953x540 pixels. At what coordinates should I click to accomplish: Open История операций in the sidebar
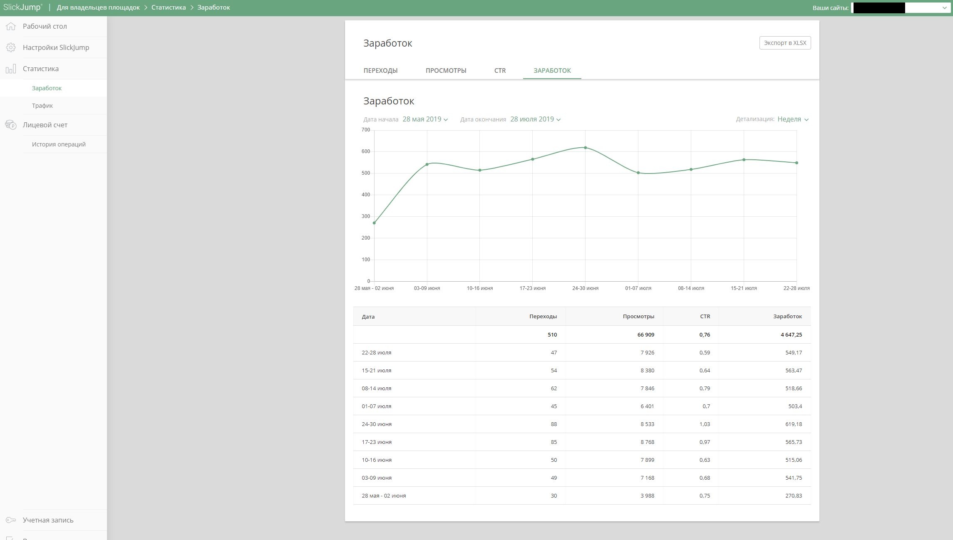(x=59, y=144)
